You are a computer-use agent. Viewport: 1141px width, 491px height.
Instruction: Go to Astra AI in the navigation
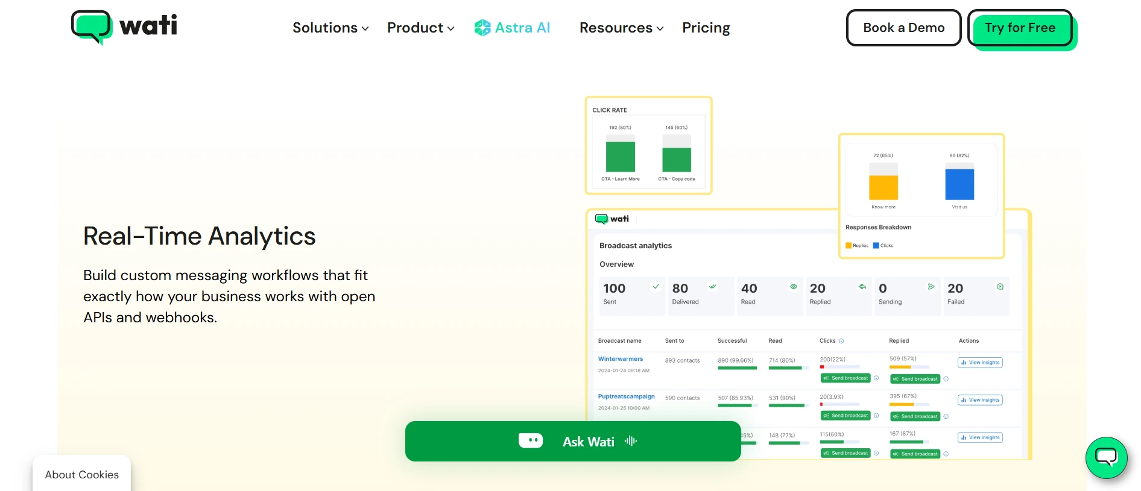pyautogui.click(x=522, y=28)
